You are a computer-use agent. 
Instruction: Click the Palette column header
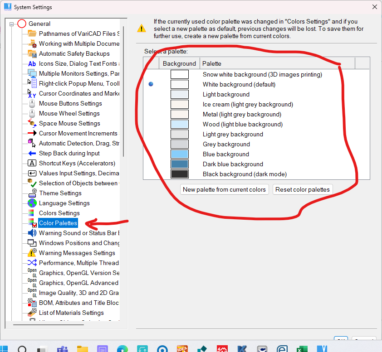coord(277,63)
